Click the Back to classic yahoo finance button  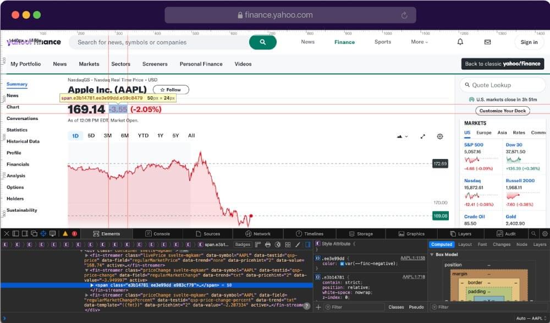(502, 64)
